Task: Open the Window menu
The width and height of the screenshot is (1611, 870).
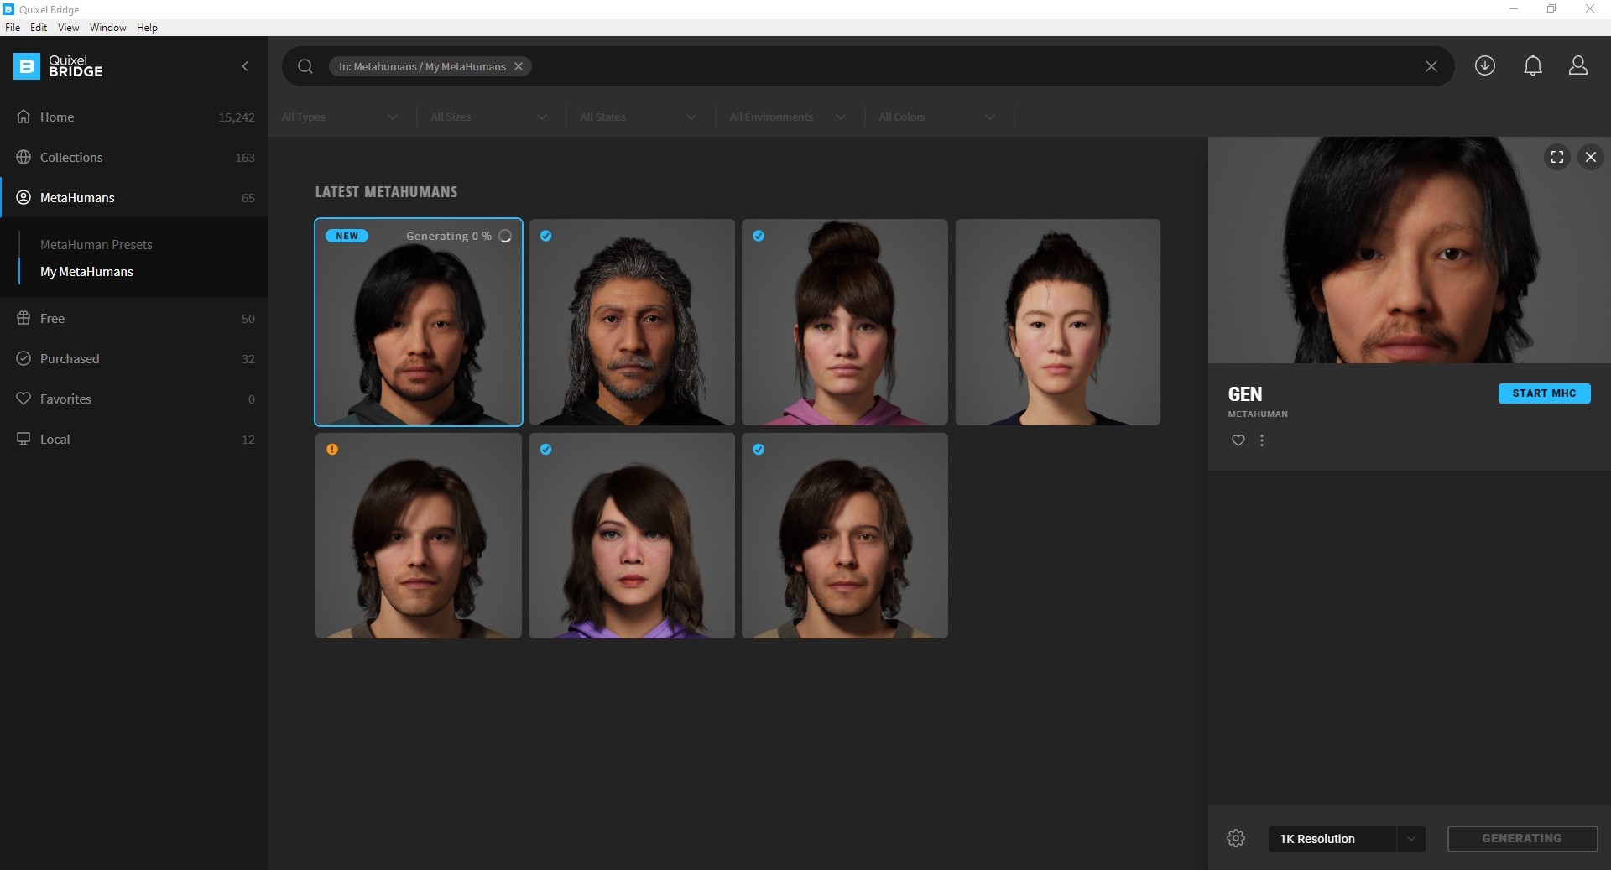Action: pos(107,28)
